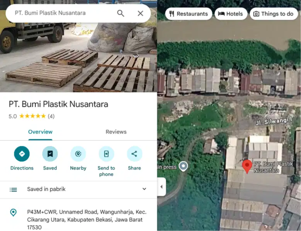Click the red PT. Bumi Plastik Nusantara map pin

point(247,166)
